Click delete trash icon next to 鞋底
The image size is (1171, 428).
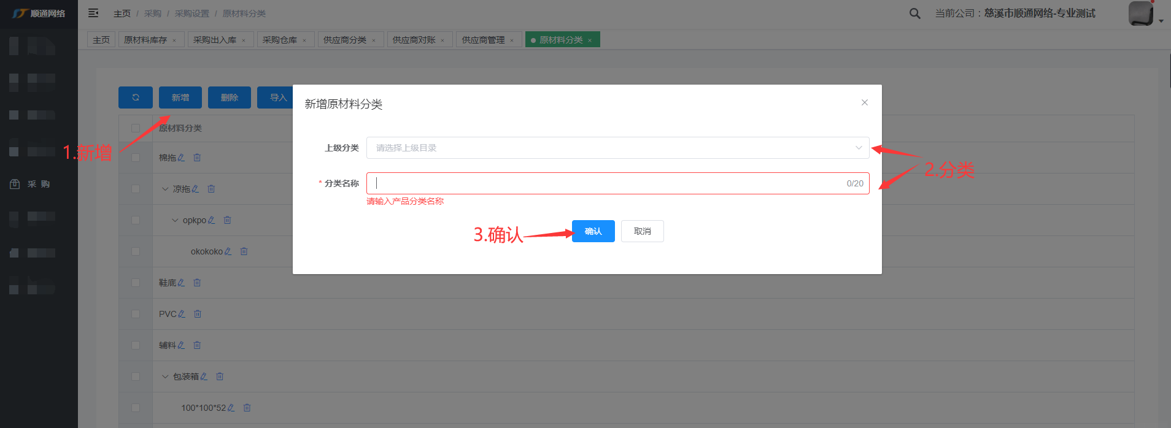[x=197, y=283]
